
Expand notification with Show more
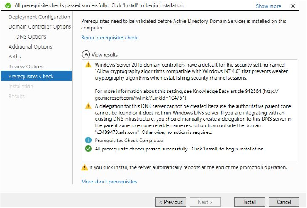[x=268, y=6]
